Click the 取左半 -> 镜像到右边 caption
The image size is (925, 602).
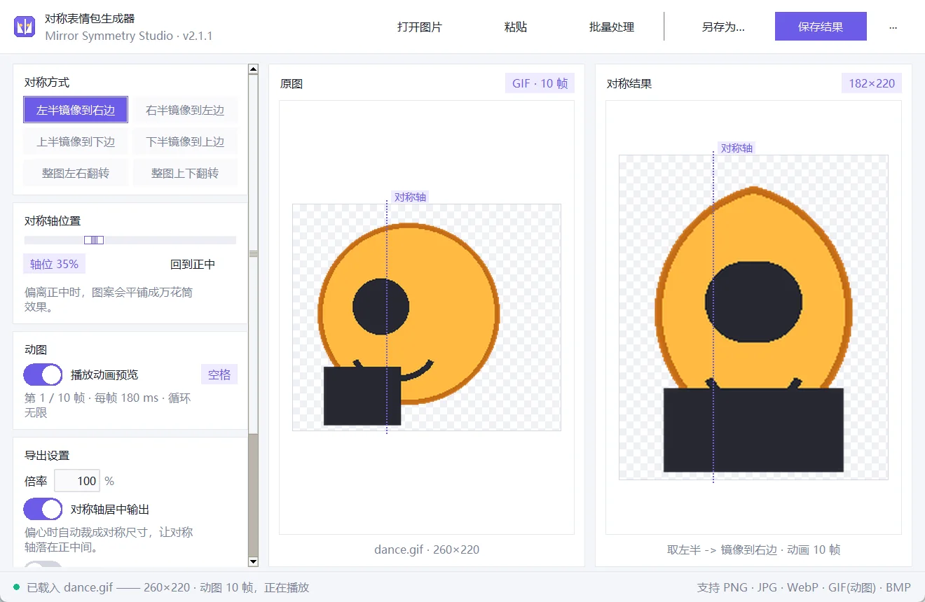click(x=753, y=549)
